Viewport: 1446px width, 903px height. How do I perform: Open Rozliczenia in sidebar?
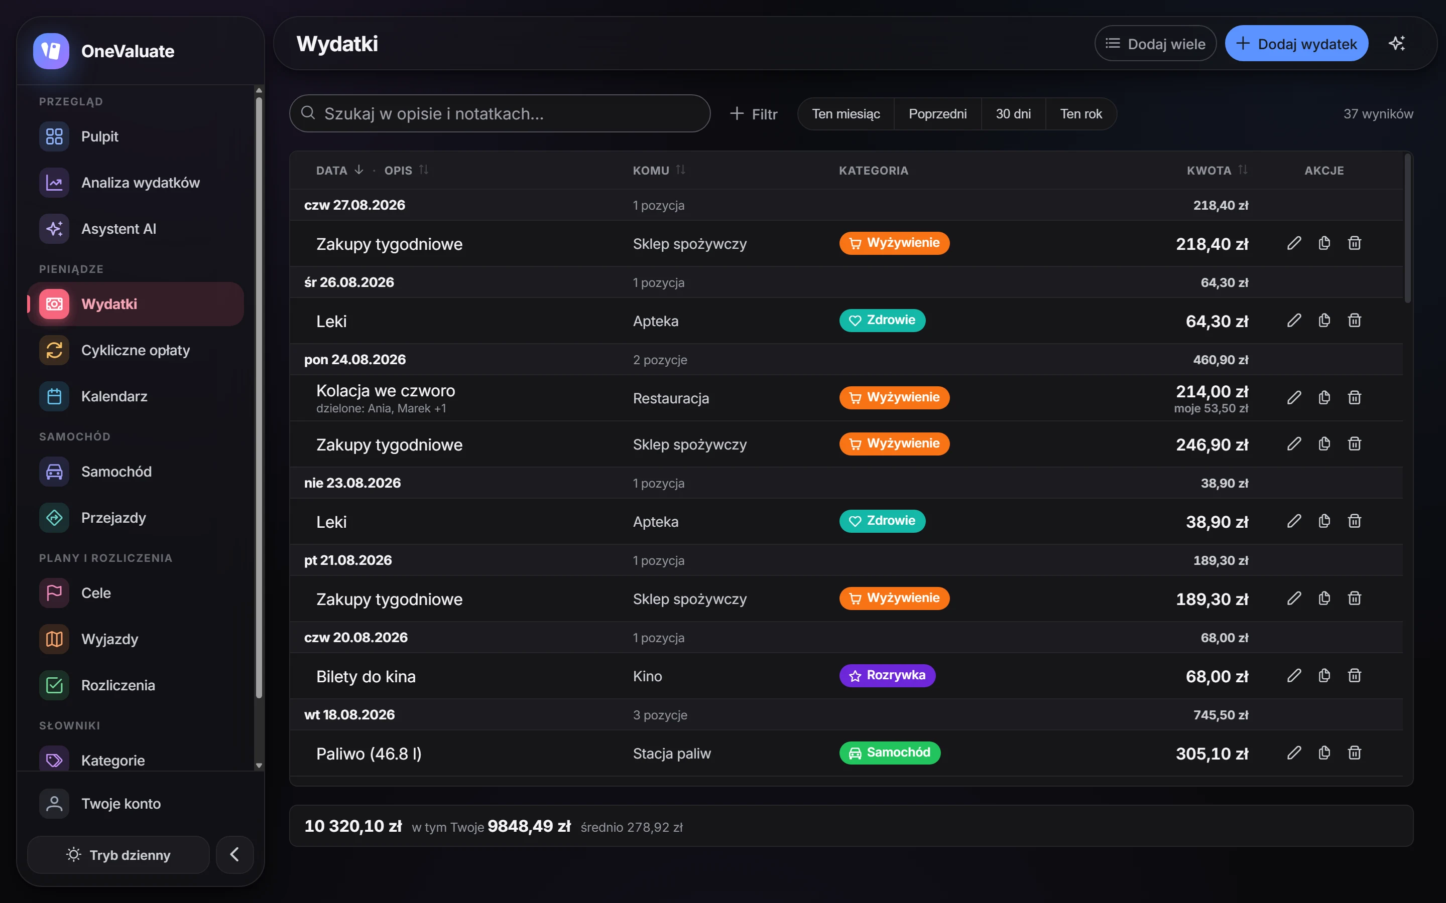pos(136,685)
